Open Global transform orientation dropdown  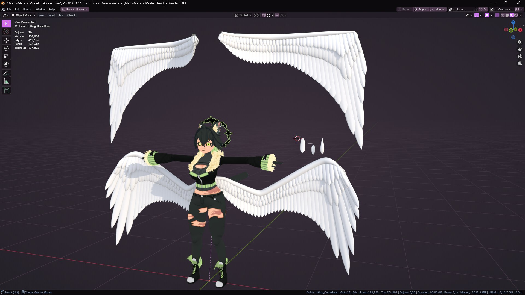pyautogui.click(x=243, y=15)
